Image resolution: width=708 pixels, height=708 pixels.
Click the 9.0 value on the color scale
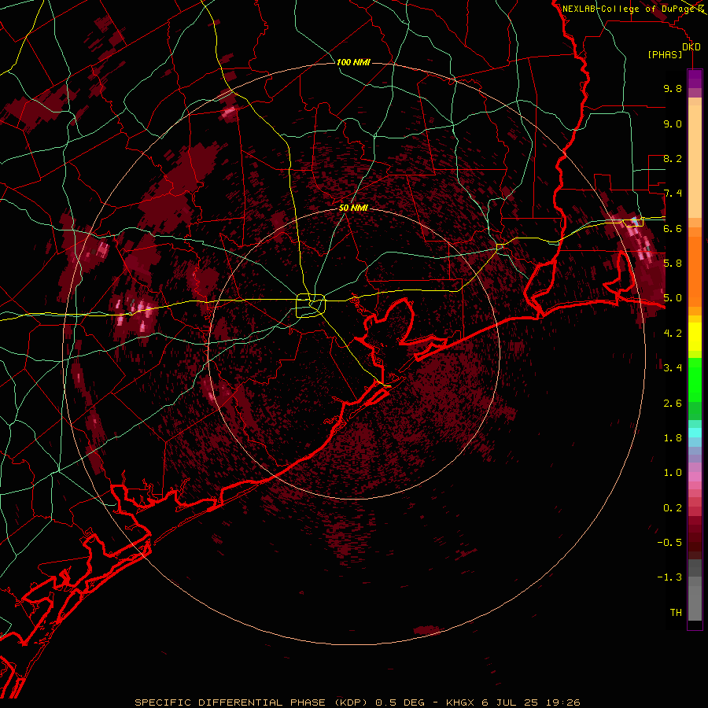[673, 124]
